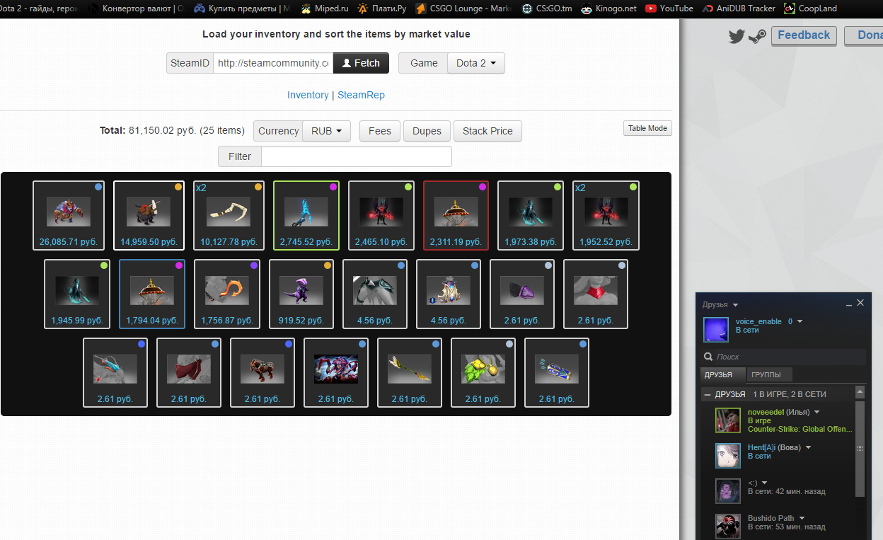This screenshot has height=540, width=883.
Task: Click the Fetch button
Action: pos(361,63)
